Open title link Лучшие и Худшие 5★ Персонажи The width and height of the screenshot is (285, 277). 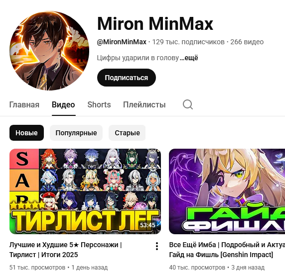[x=66, y=250]
